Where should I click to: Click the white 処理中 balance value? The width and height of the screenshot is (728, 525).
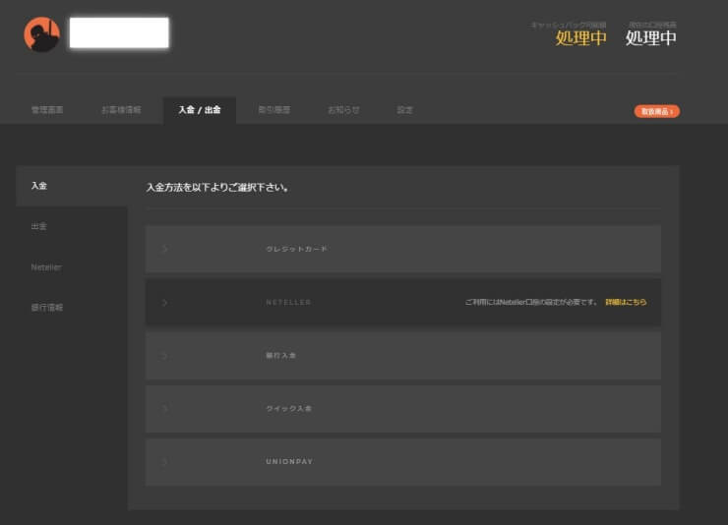[x=650, y=38]
